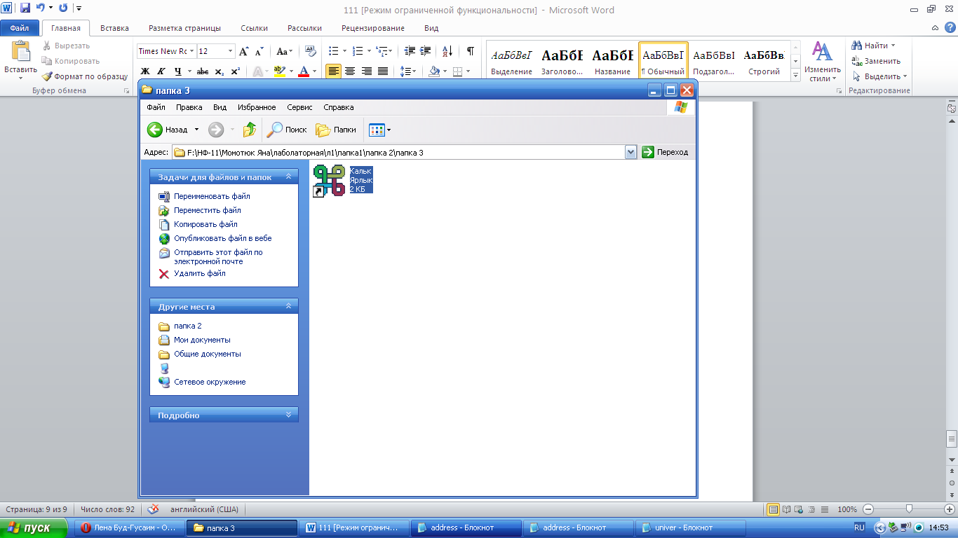The height and width of the screenshot is (538, 958).
Task: Click the zoom in plus button
Action: [950, 509]
